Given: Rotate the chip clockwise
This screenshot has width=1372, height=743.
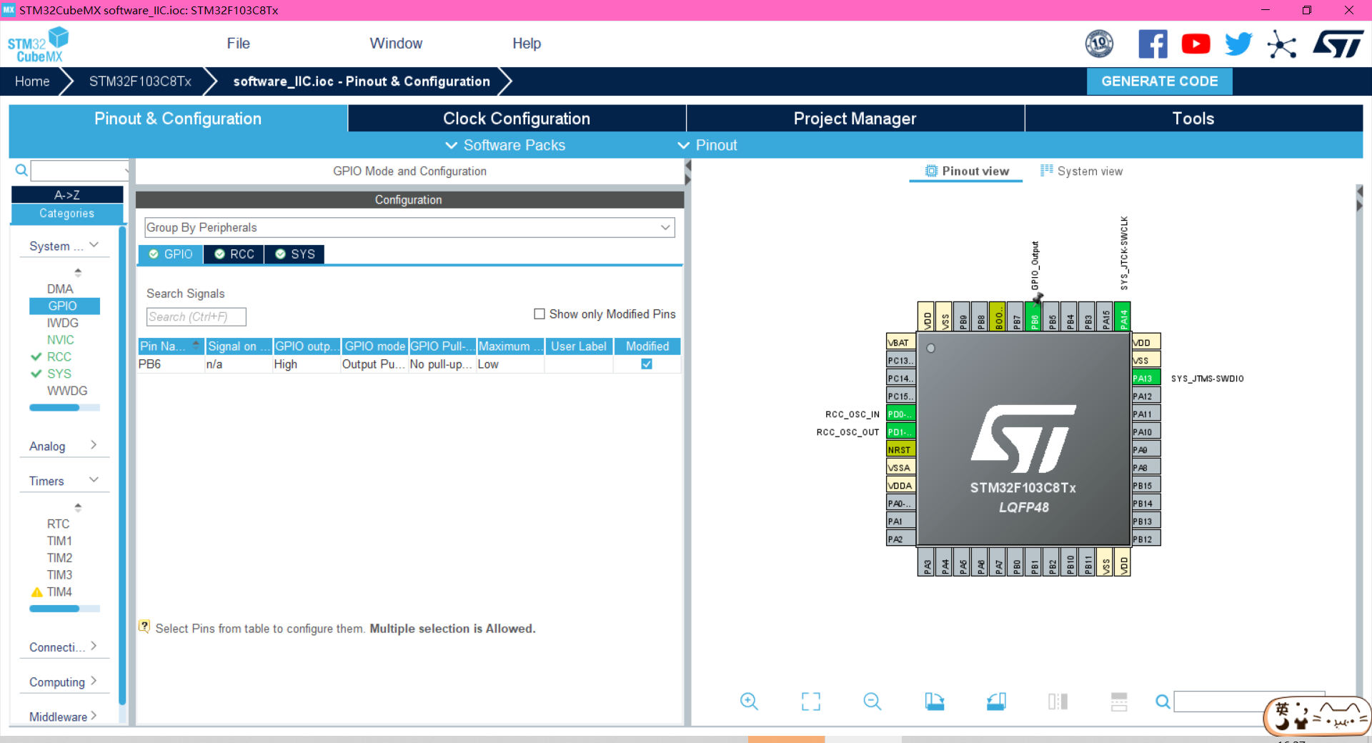Looking at the screenshot, I should click(935, 702).
